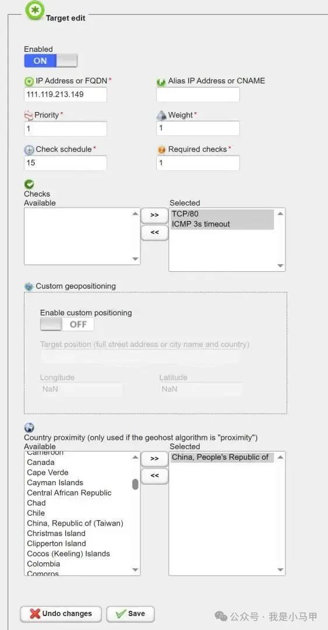Click the Weight label icon

click(161, 116)
